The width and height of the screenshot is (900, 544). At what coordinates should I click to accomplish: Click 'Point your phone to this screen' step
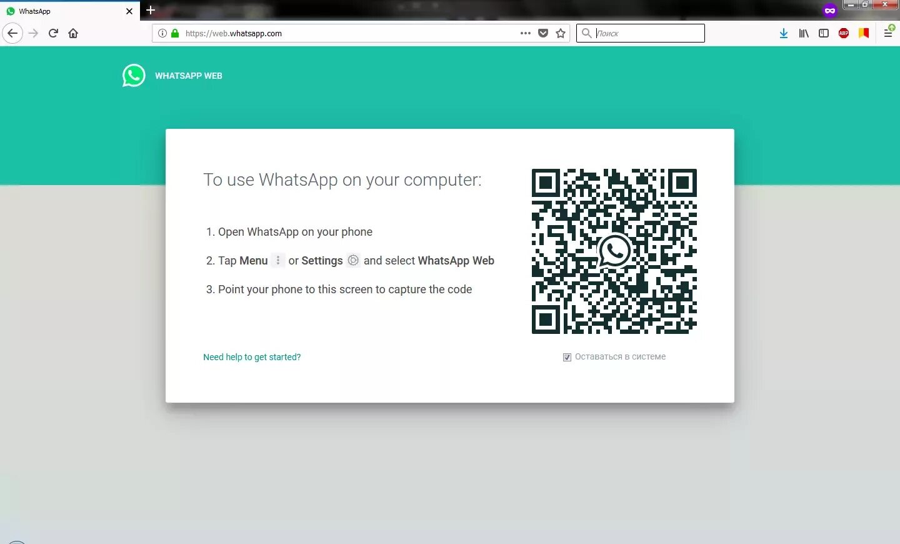tap(345, 290)
